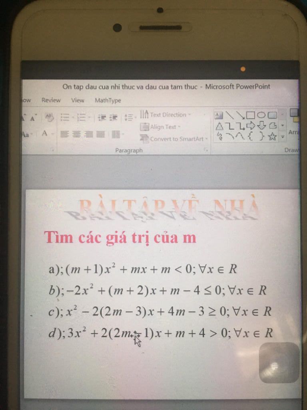Tap the phone's AssistiveTouch floating button
This screenshot has width=307, height=410.
(279, 362)
